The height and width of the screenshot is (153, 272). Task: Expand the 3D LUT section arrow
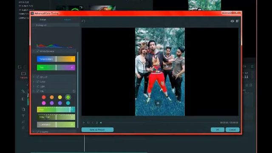click(x=34, y=77)
